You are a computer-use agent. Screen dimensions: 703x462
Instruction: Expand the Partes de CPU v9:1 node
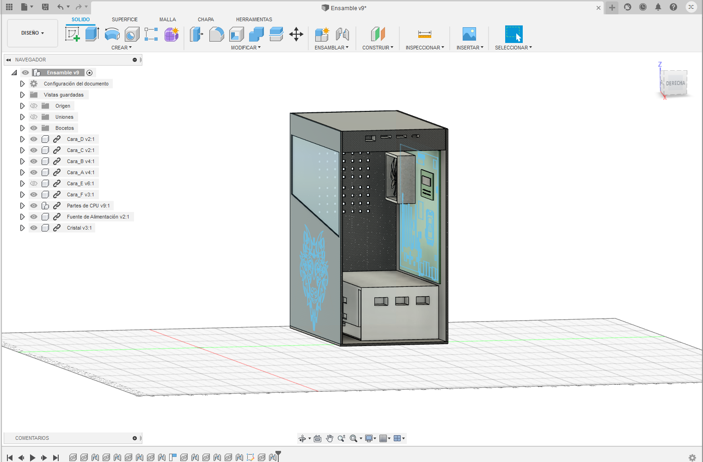click(x=22, y=206)
